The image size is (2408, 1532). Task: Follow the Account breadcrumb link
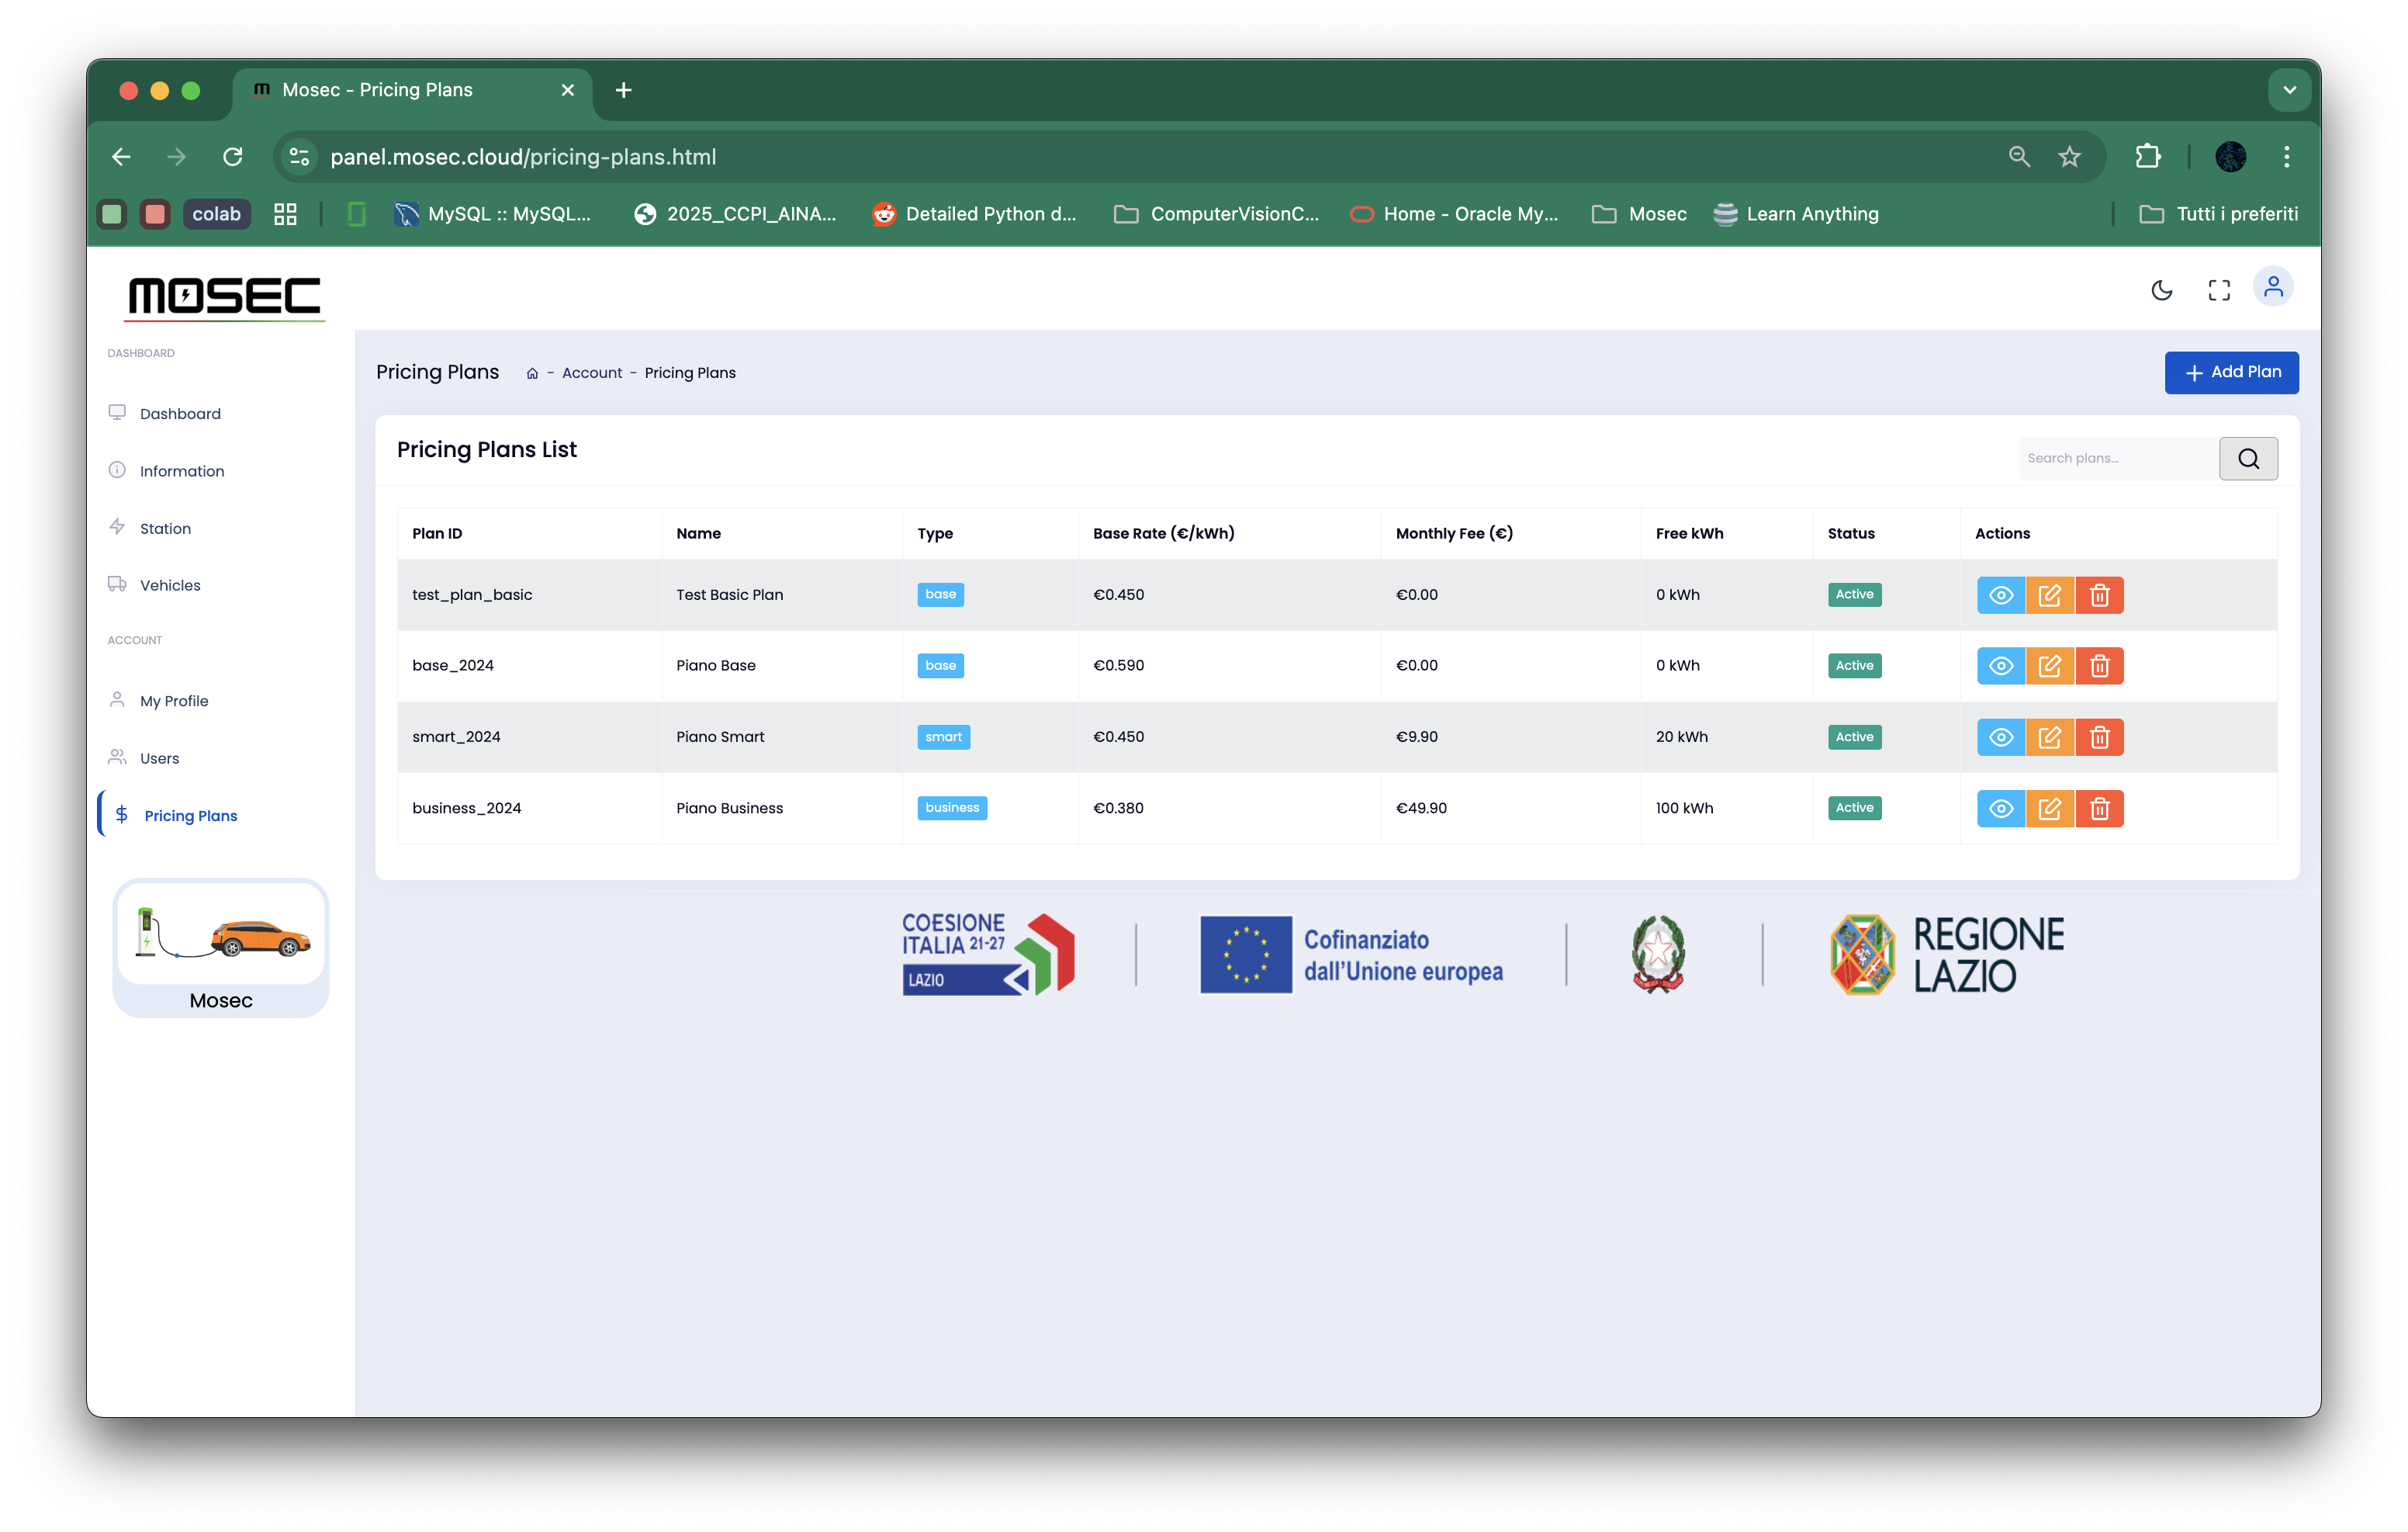591,373
